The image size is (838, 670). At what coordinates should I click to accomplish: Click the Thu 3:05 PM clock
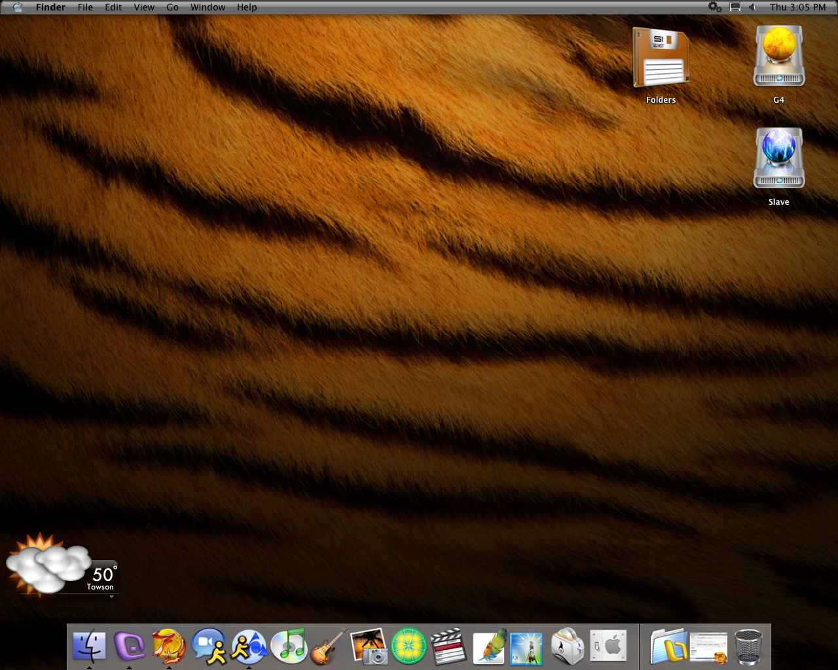(798, 7)
